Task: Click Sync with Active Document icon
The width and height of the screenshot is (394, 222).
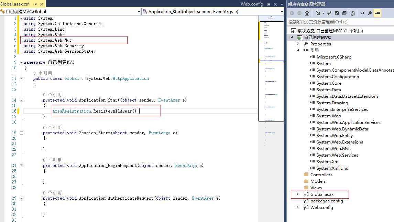Action: tap(329, 13)
